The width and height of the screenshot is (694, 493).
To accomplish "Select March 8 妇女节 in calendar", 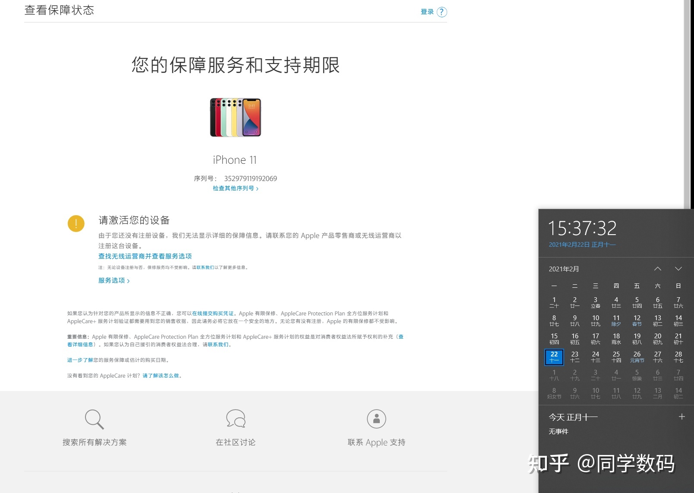I will click(554, 393).
